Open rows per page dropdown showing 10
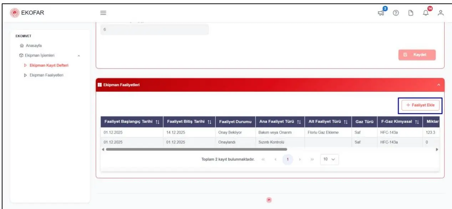 329,159
